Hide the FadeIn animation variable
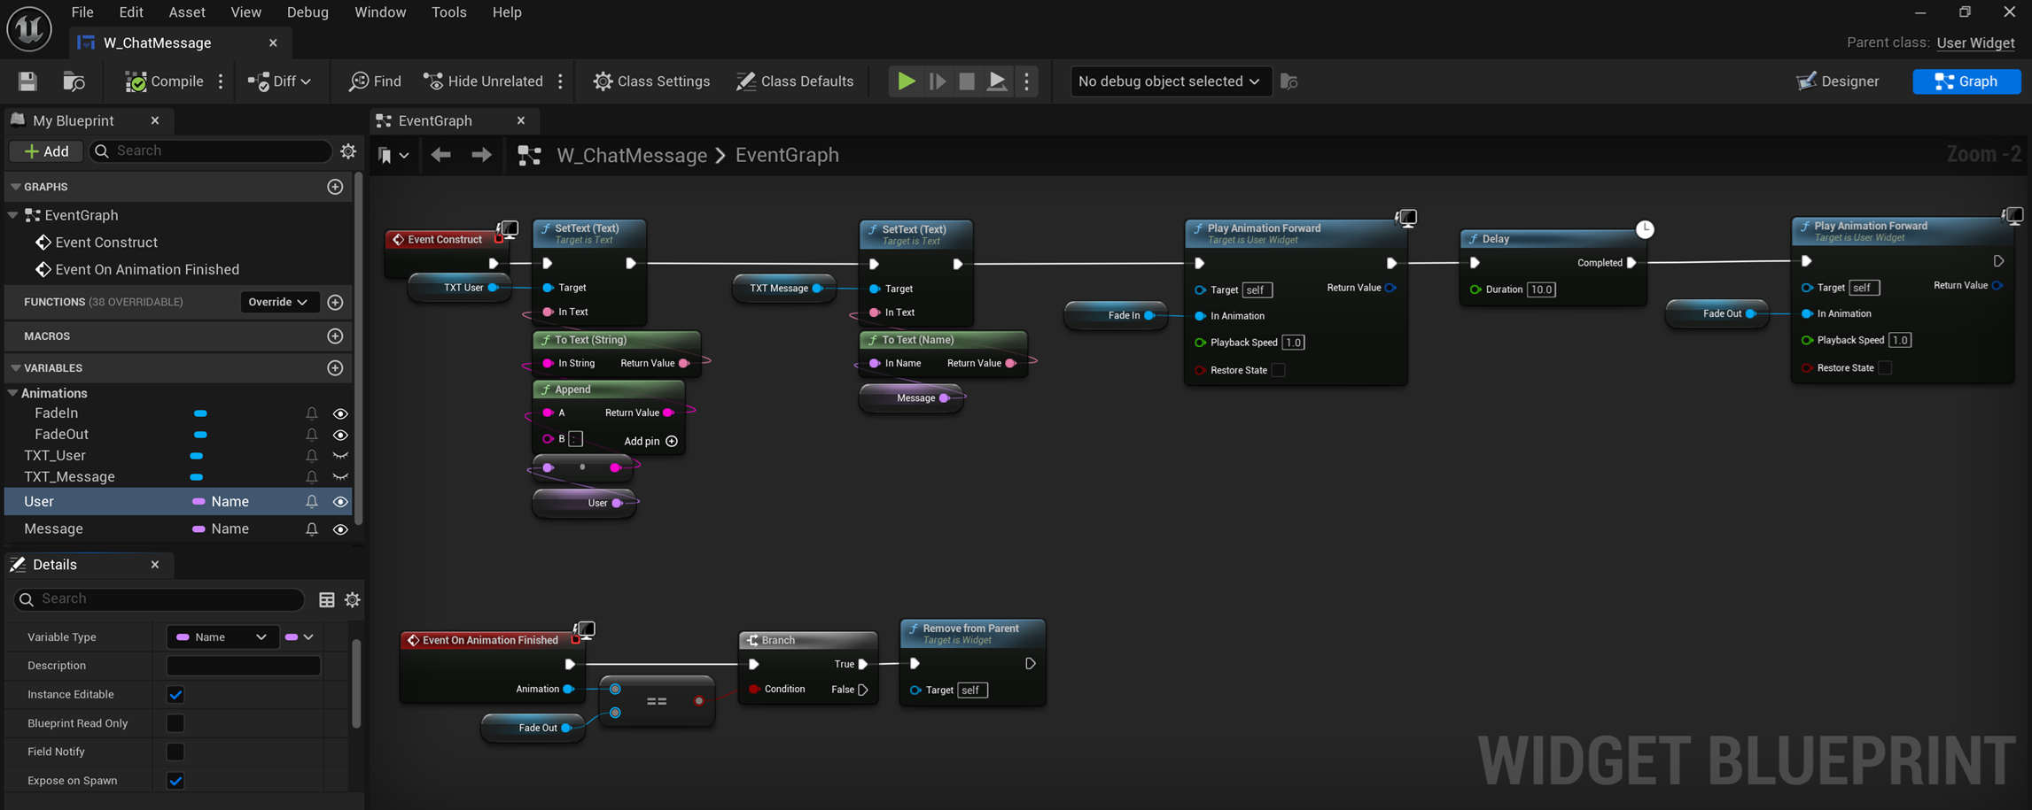This screenshot has width=2032, height=810. [340, 413]
